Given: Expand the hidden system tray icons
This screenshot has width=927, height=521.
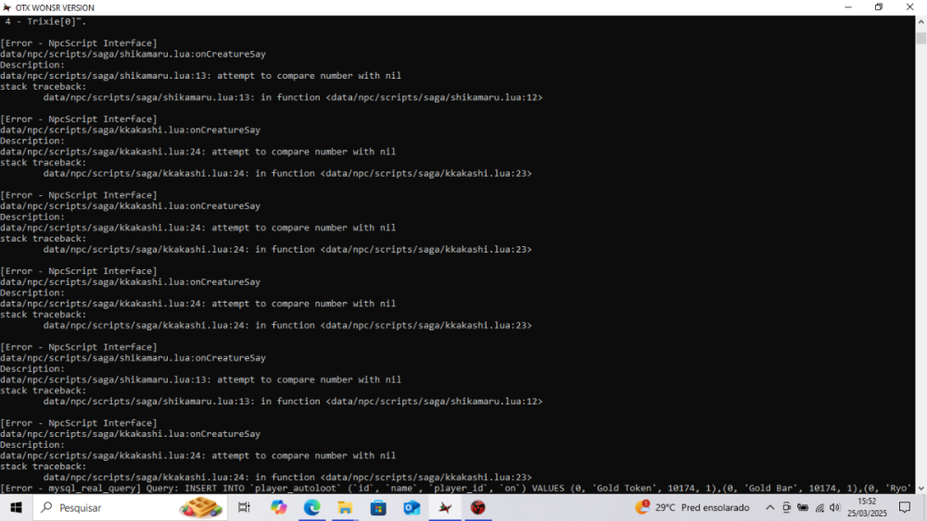Looking at the screenshot, I should (769, 507).
